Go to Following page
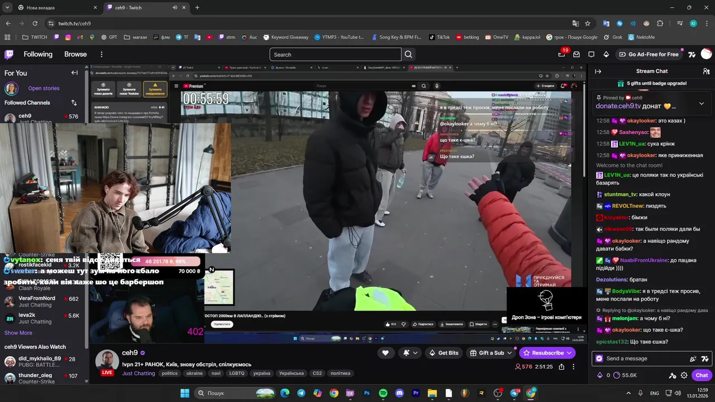Screen dimensions: 715x402 click(x=38, y=54)
